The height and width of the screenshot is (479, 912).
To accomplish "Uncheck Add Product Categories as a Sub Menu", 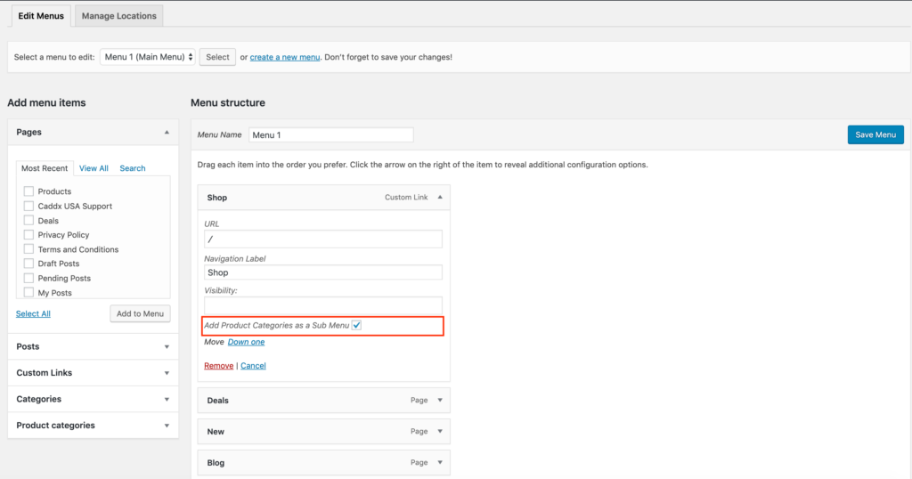I will point(356,326).
